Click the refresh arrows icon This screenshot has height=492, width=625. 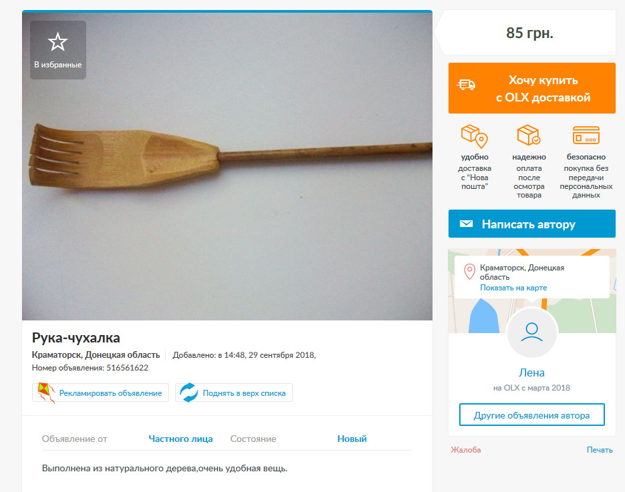(x=189, y=393)
